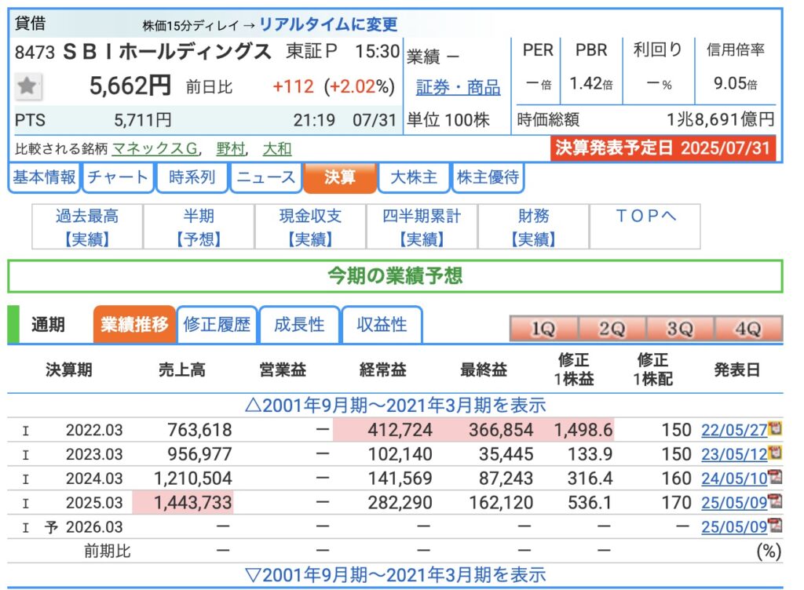Click the PBR value 1.42倍
This screenshot has height=590, width=804.
(x=591, y=83)
